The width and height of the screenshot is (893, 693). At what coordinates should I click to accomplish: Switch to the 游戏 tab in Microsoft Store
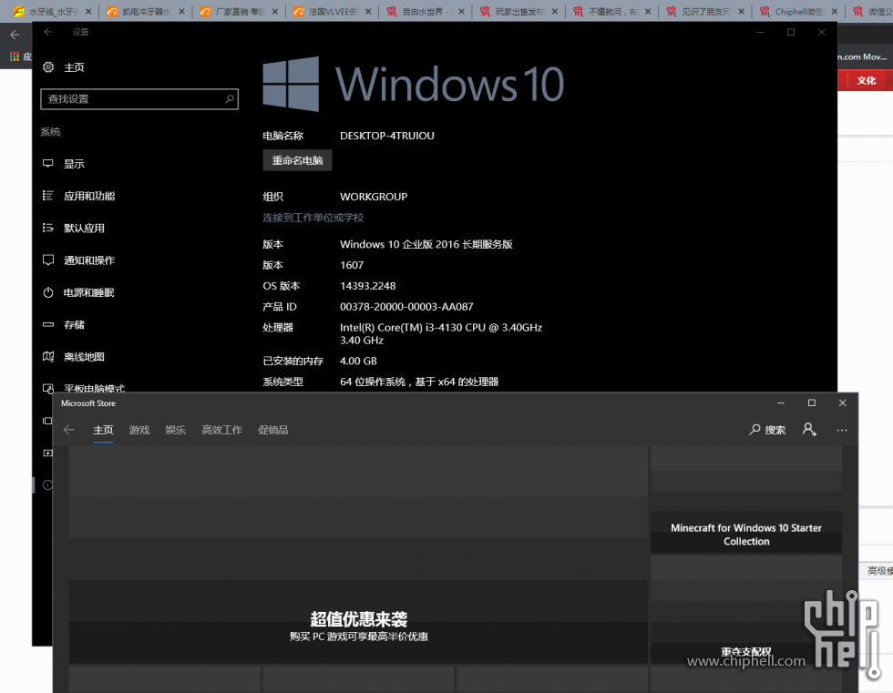click(139, 430)
